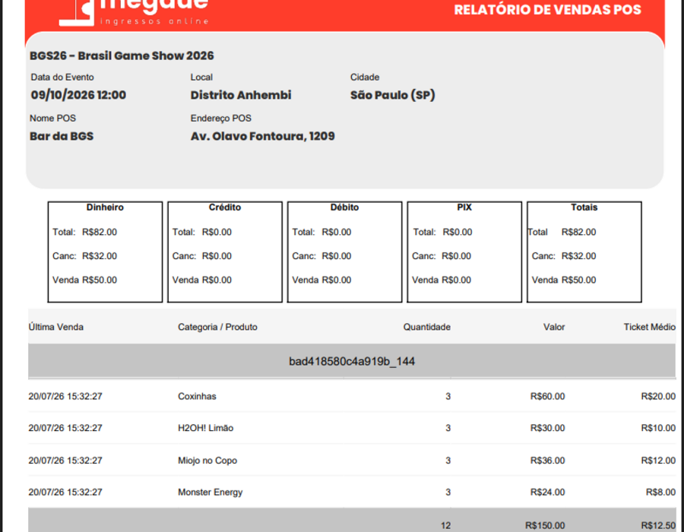Click the Crédito Venda R$0.00 value

tap(217, 280)
